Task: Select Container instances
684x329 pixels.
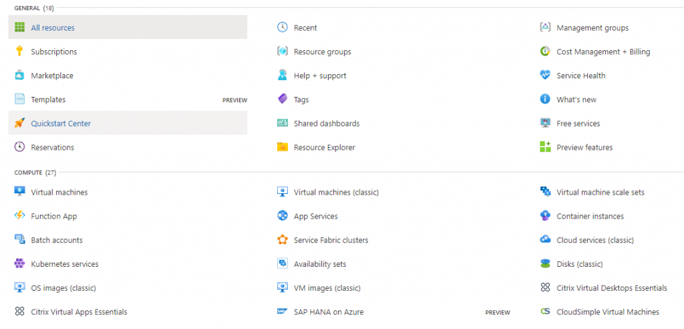Action: coord(590,216)
